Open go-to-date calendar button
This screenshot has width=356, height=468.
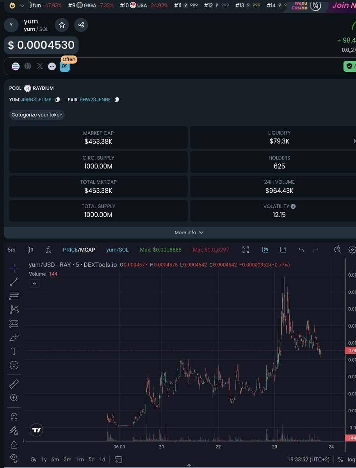pyautogui.click(x=119, y=459)
